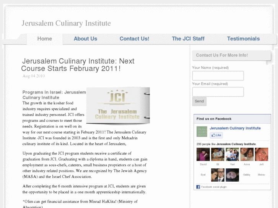This screenshot has width=278, height=208.
Task: Open Eli's Facebook profile photo
Action: 218,154
